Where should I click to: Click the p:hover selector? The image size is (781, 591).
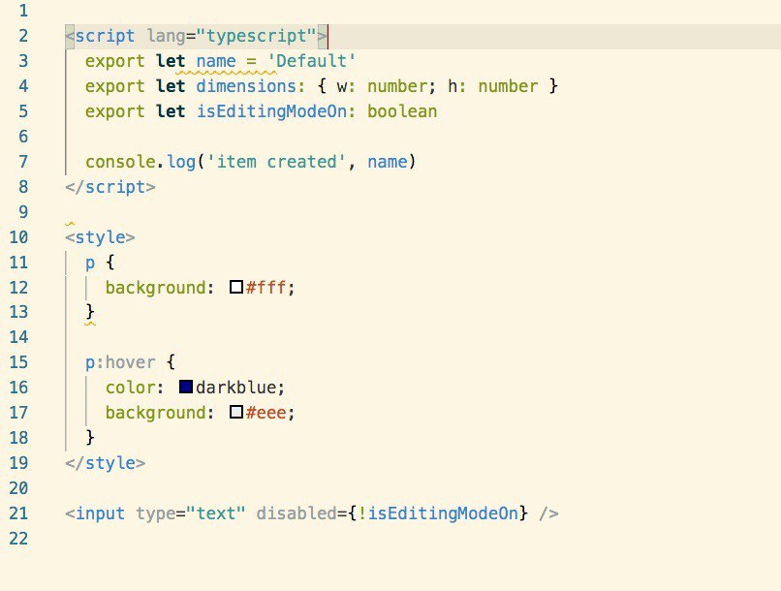120,362
